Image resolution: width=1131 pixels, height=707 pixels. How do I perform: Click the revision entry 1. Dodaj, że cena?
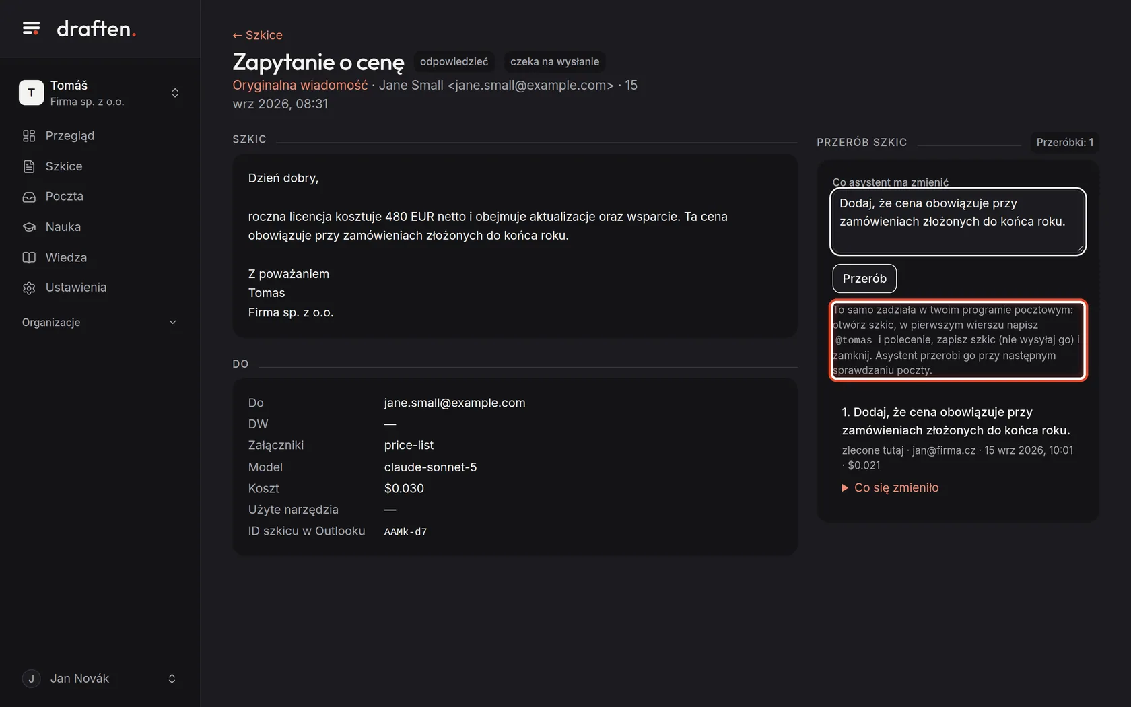pyautogui.click(x=956, y=421)
